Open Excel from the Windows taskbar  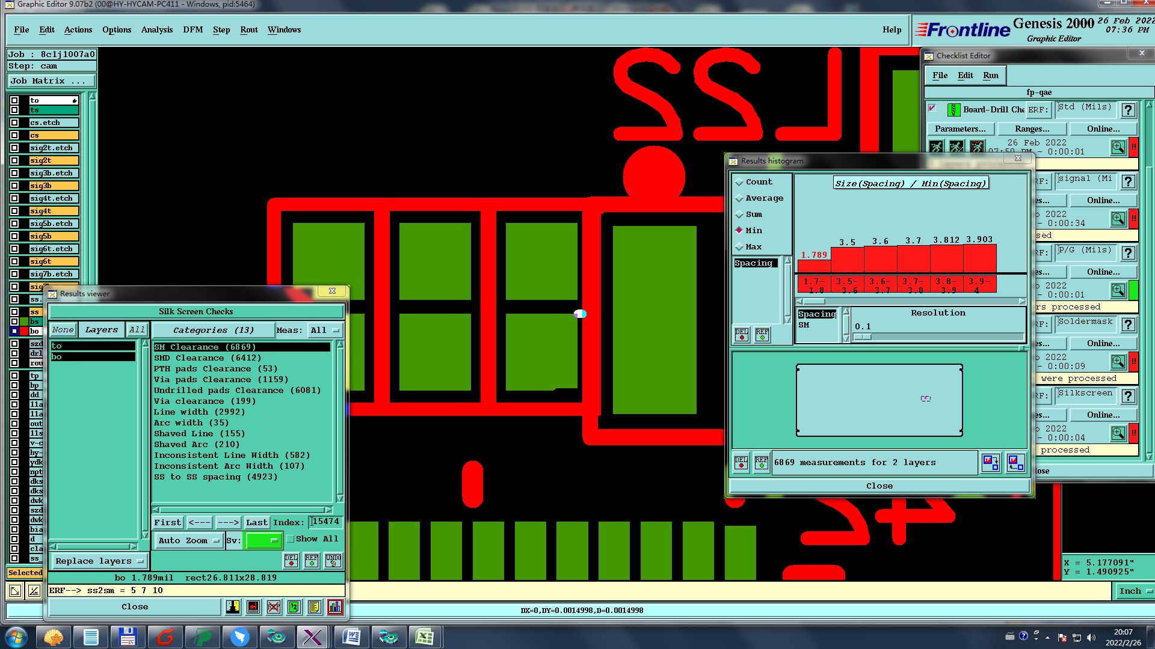pyautogui.click(x=425, y=637)
